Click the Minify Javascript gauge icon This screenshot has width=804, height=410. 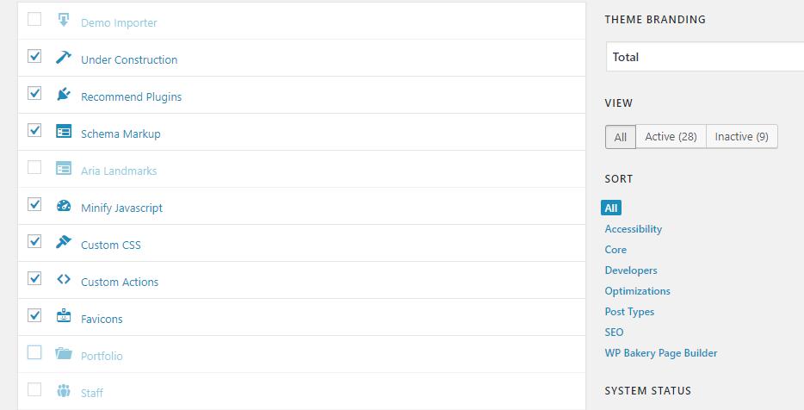coord(63,206)
